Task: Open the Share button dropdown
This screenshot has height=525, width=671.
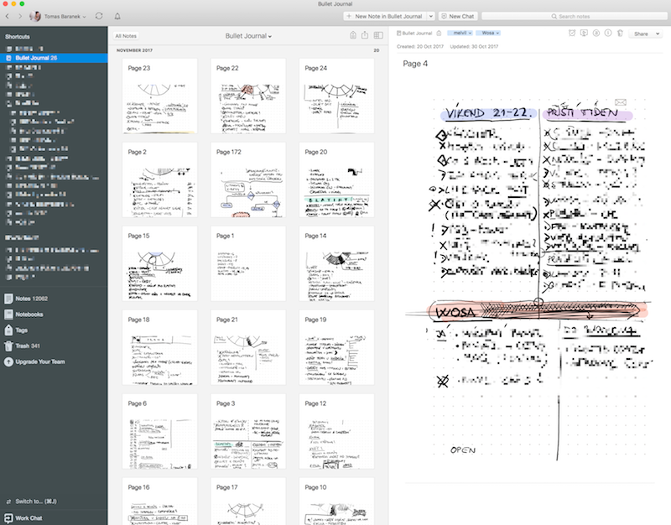Action: (642, 34)
